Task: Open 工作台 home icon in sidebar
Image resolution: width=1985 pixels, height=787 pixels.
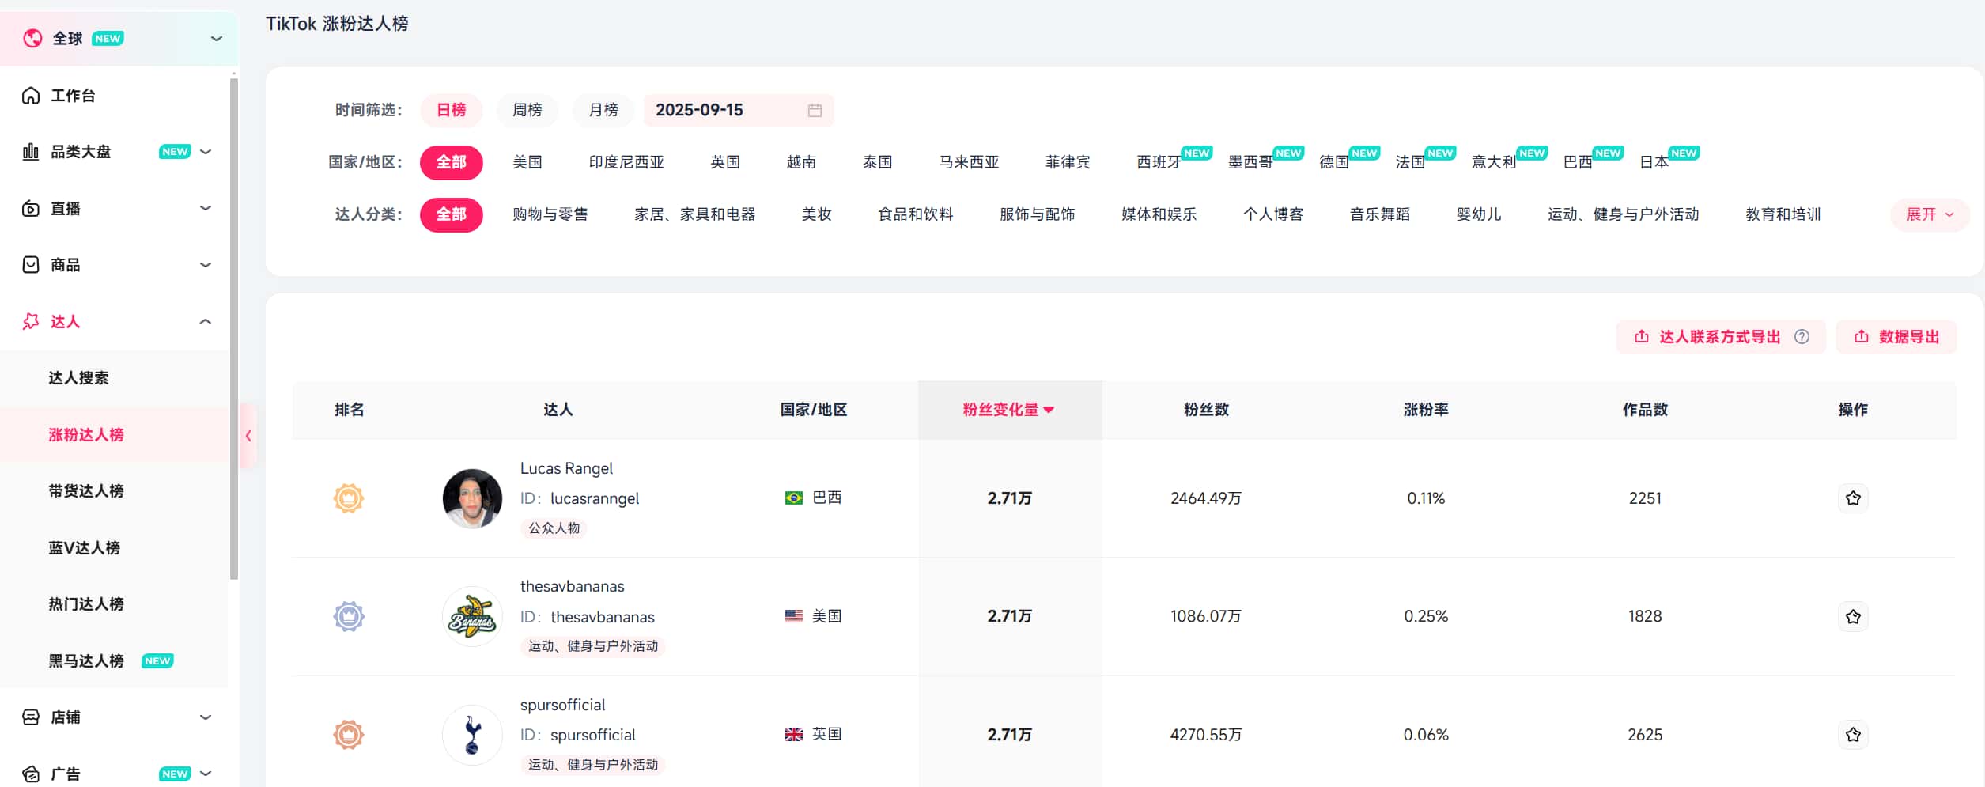Action: 31,96
